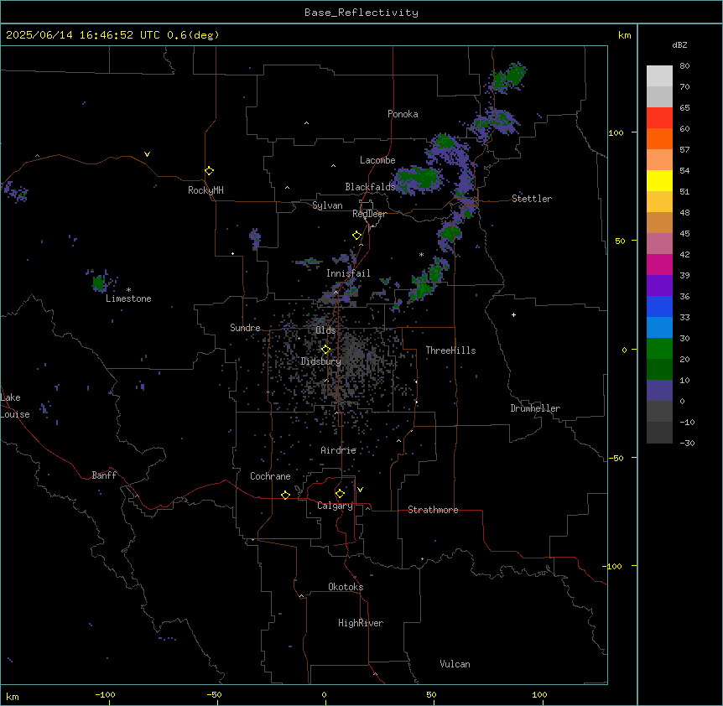Click the Calgary city label
The height and width of the screenshot is (706, 723).
click(335, 506)
